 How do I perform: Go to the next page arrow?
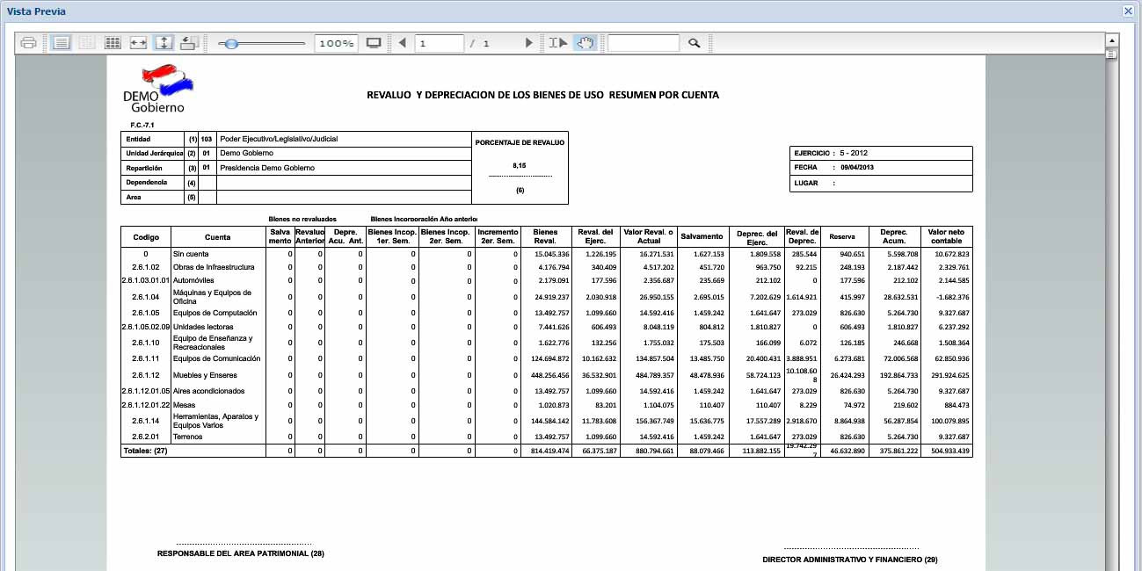pyautogui.click(x=528, y=43)
